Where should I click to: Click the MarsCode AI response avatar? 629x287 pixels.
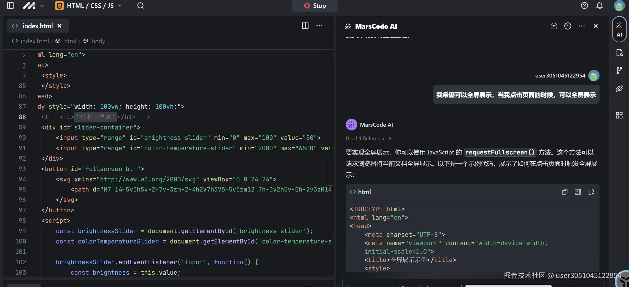[x=351, y=125]
